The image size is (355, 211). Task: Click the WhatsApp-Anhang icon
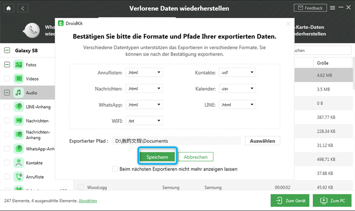pos(19,149)
